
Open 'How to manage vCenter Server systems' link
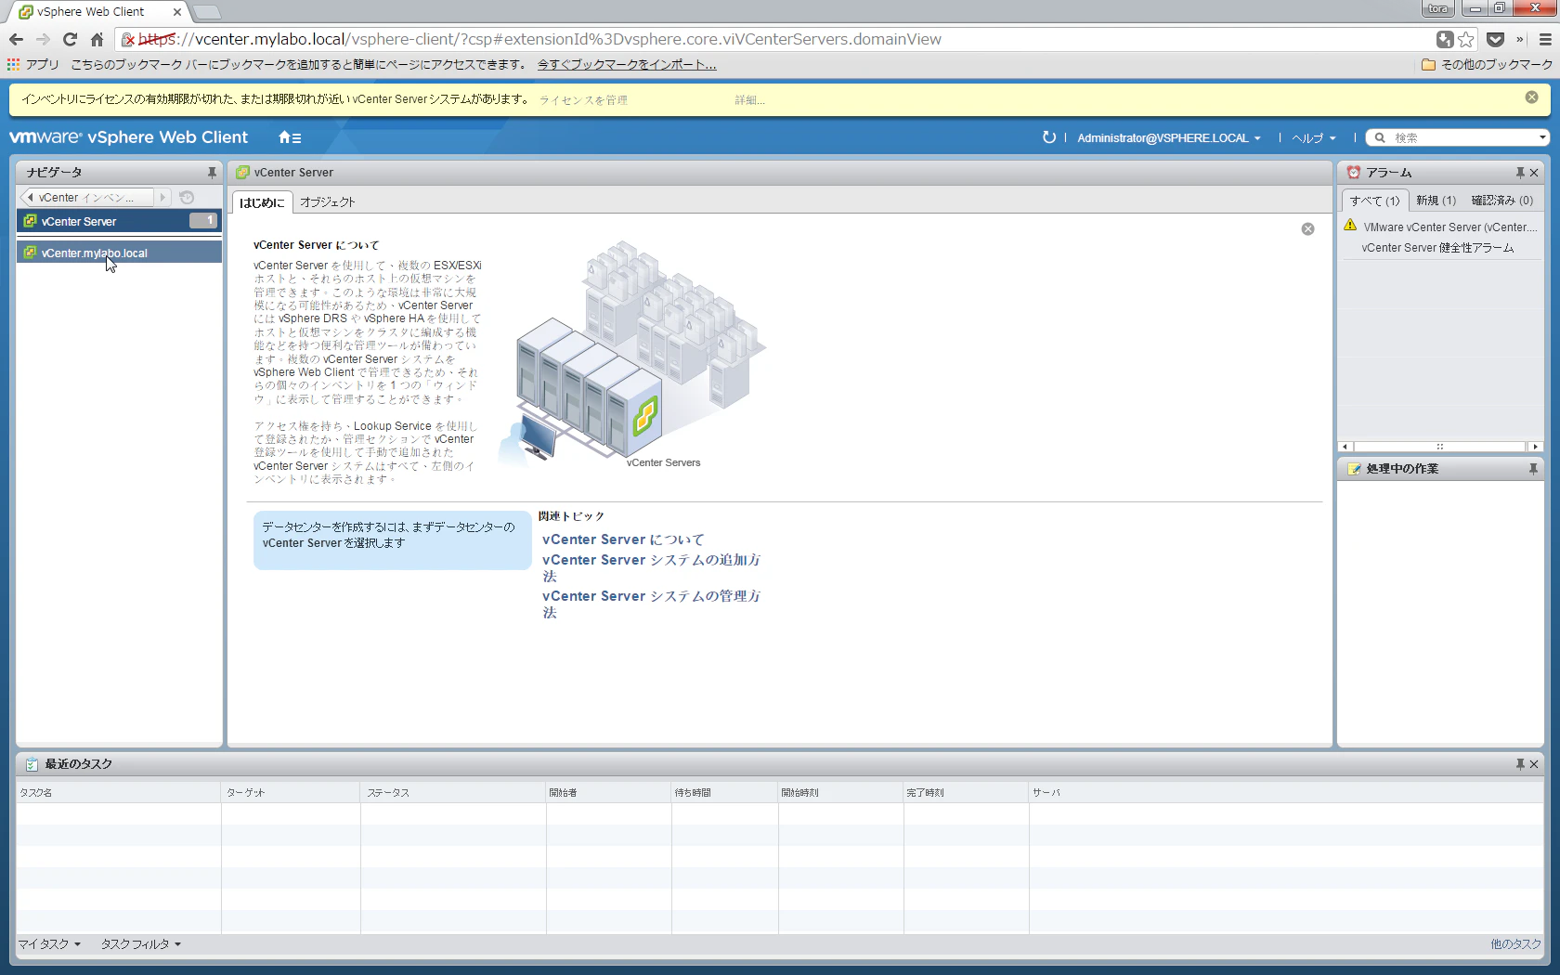coord(651,604)
